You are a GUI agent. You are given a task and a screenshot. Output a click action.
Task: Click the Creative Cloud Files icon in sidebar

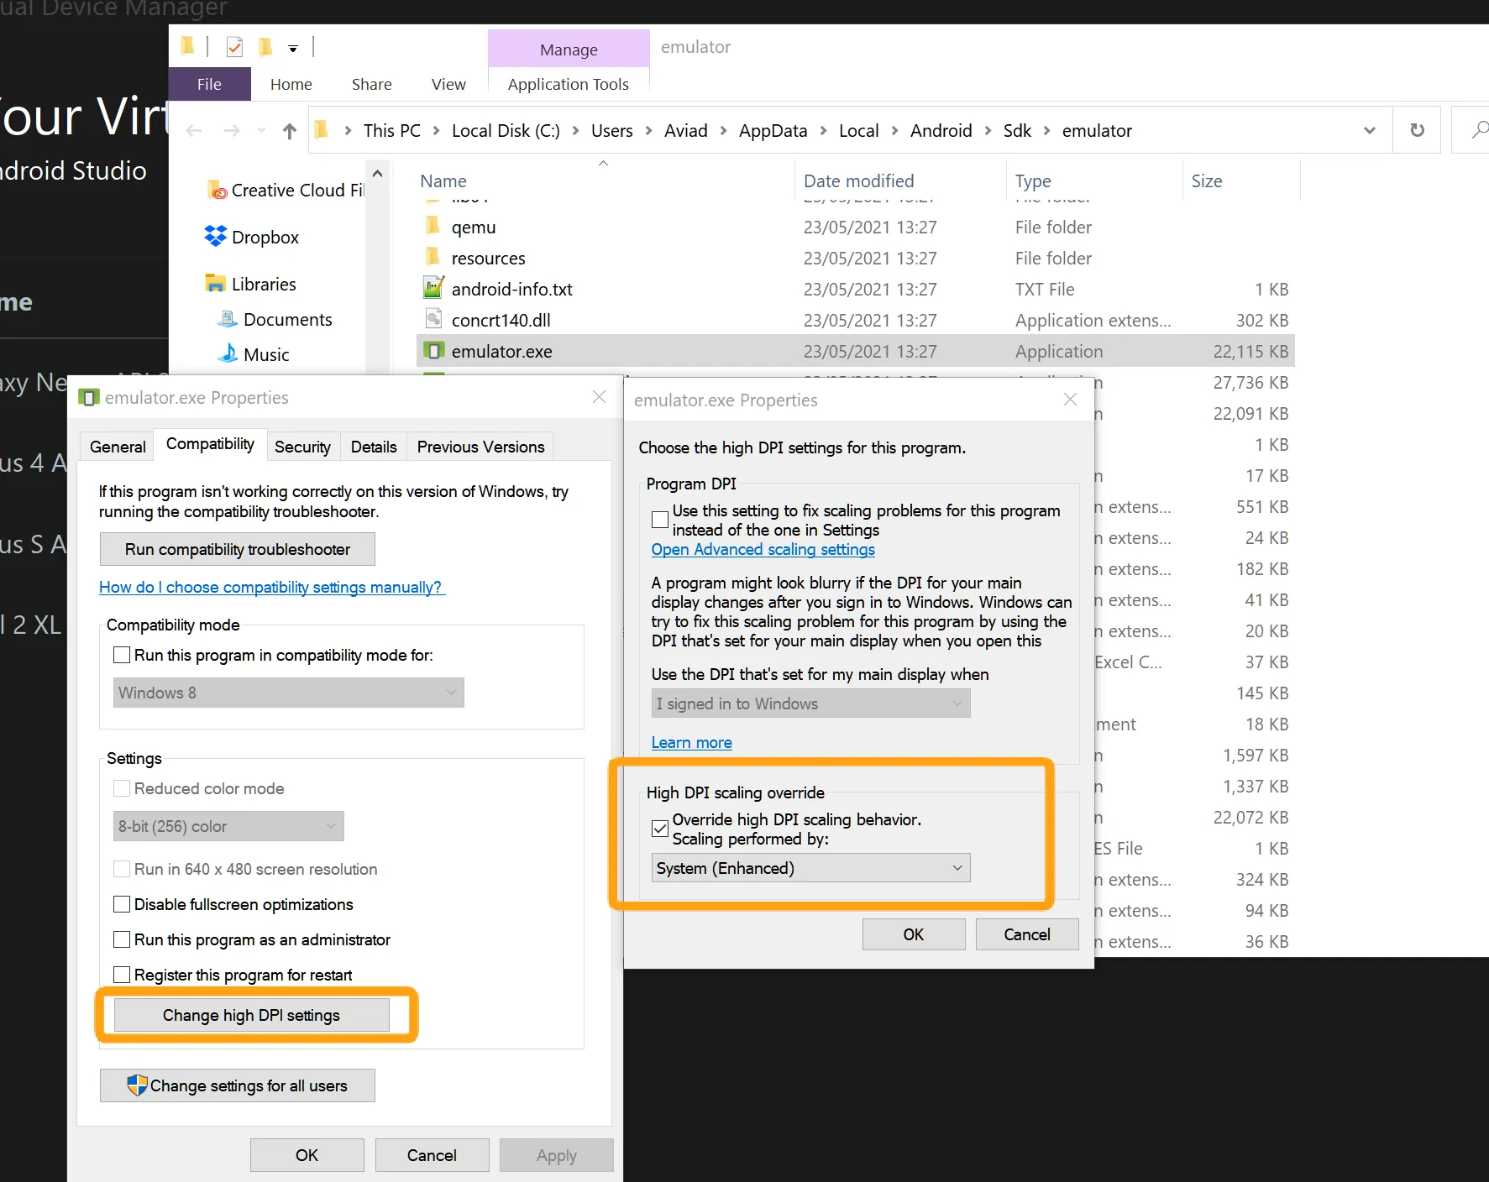pos(217,190)
